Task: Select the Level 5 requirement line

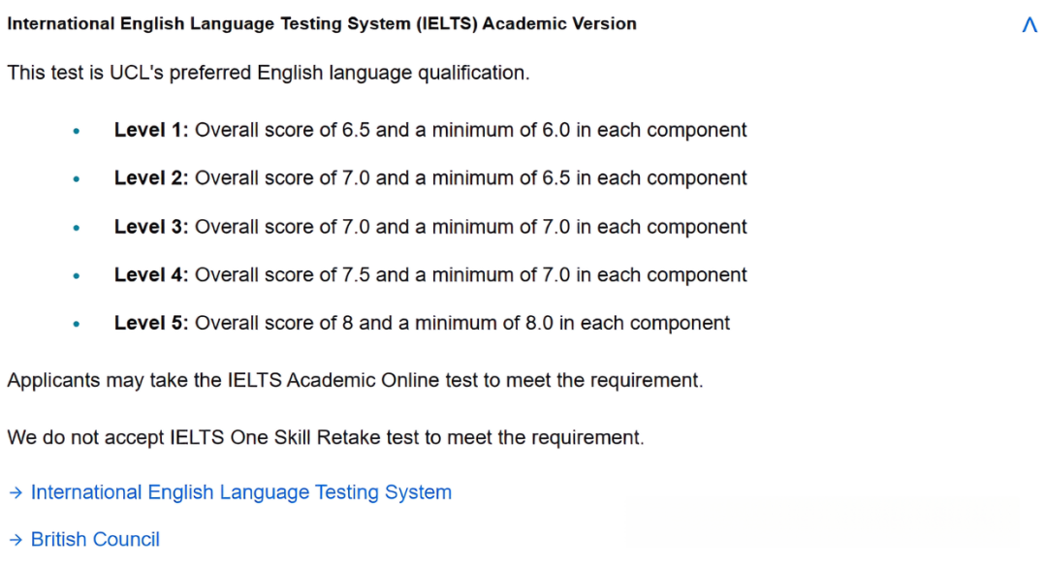Action: 422,324
